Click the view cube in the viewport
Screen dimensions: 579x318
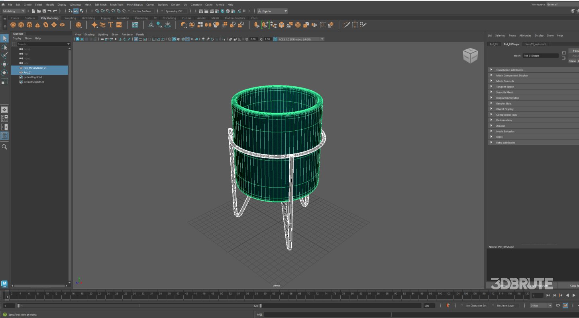470,56
